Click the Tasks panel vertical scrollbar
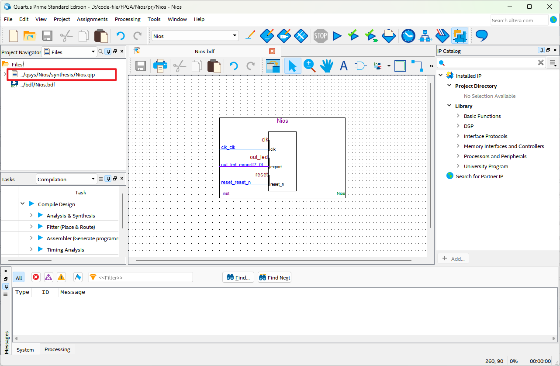The image size is (560, 366). coord(122,211)
